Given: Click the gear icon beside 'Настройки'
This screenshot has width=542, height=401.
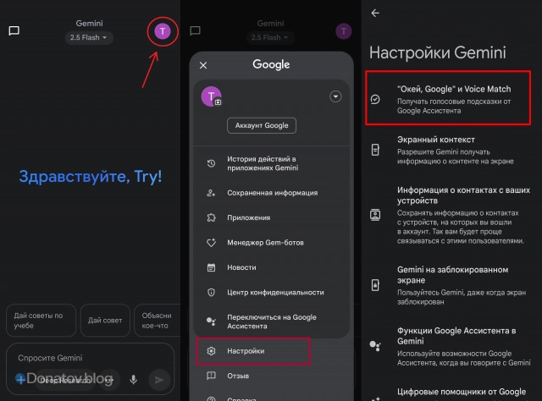Looking at the screenshot, I should coord(211,351).
